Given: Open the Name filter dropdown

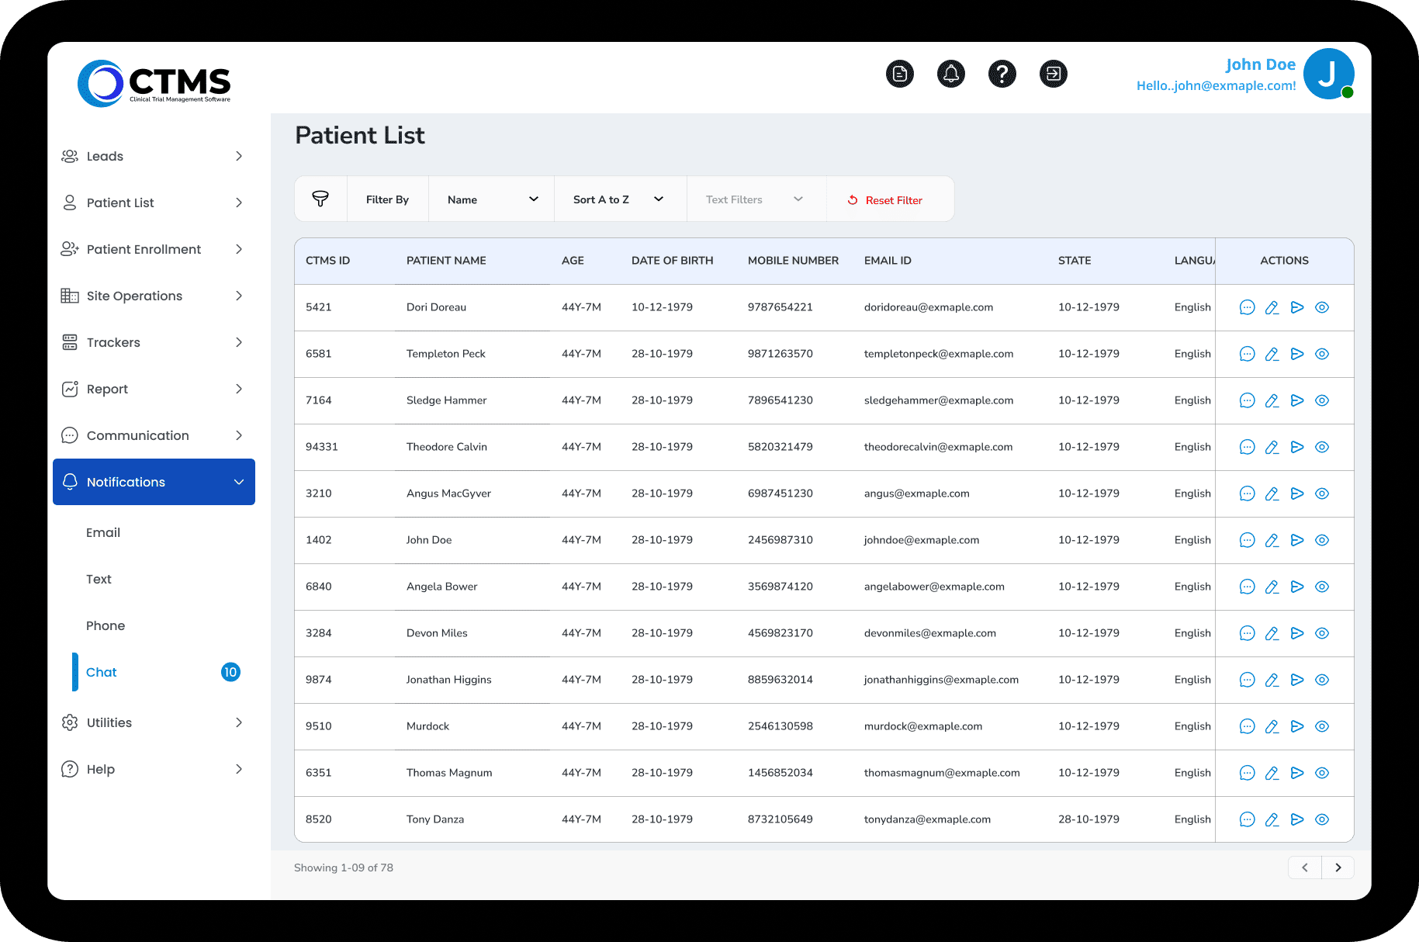Looking at the screenshot, I should coord(491,199).
